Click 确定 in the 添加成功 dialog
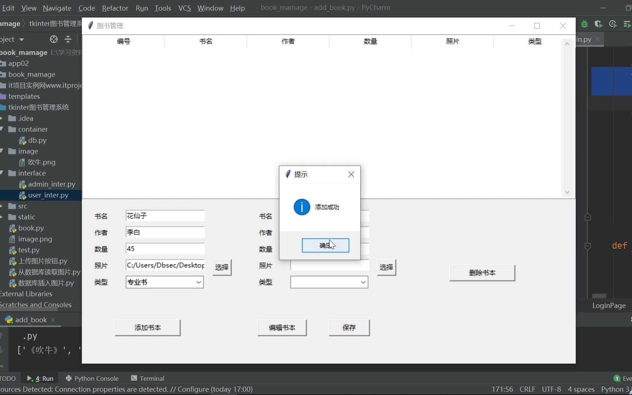Screen dimensions: 632x395 pyautogui.click(x=325, y=245)
